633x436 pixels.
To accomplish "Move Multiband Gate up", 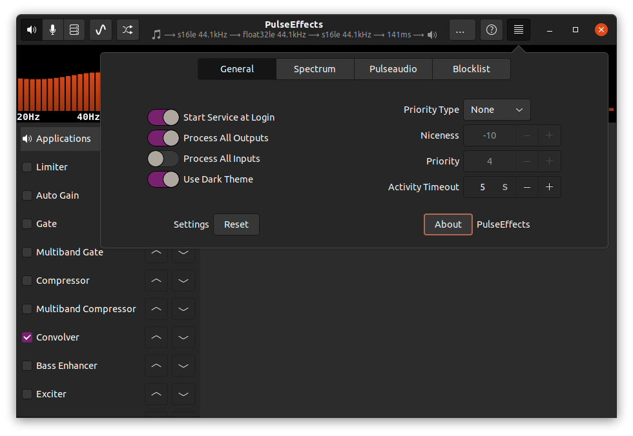I will [x=156, y=252].
